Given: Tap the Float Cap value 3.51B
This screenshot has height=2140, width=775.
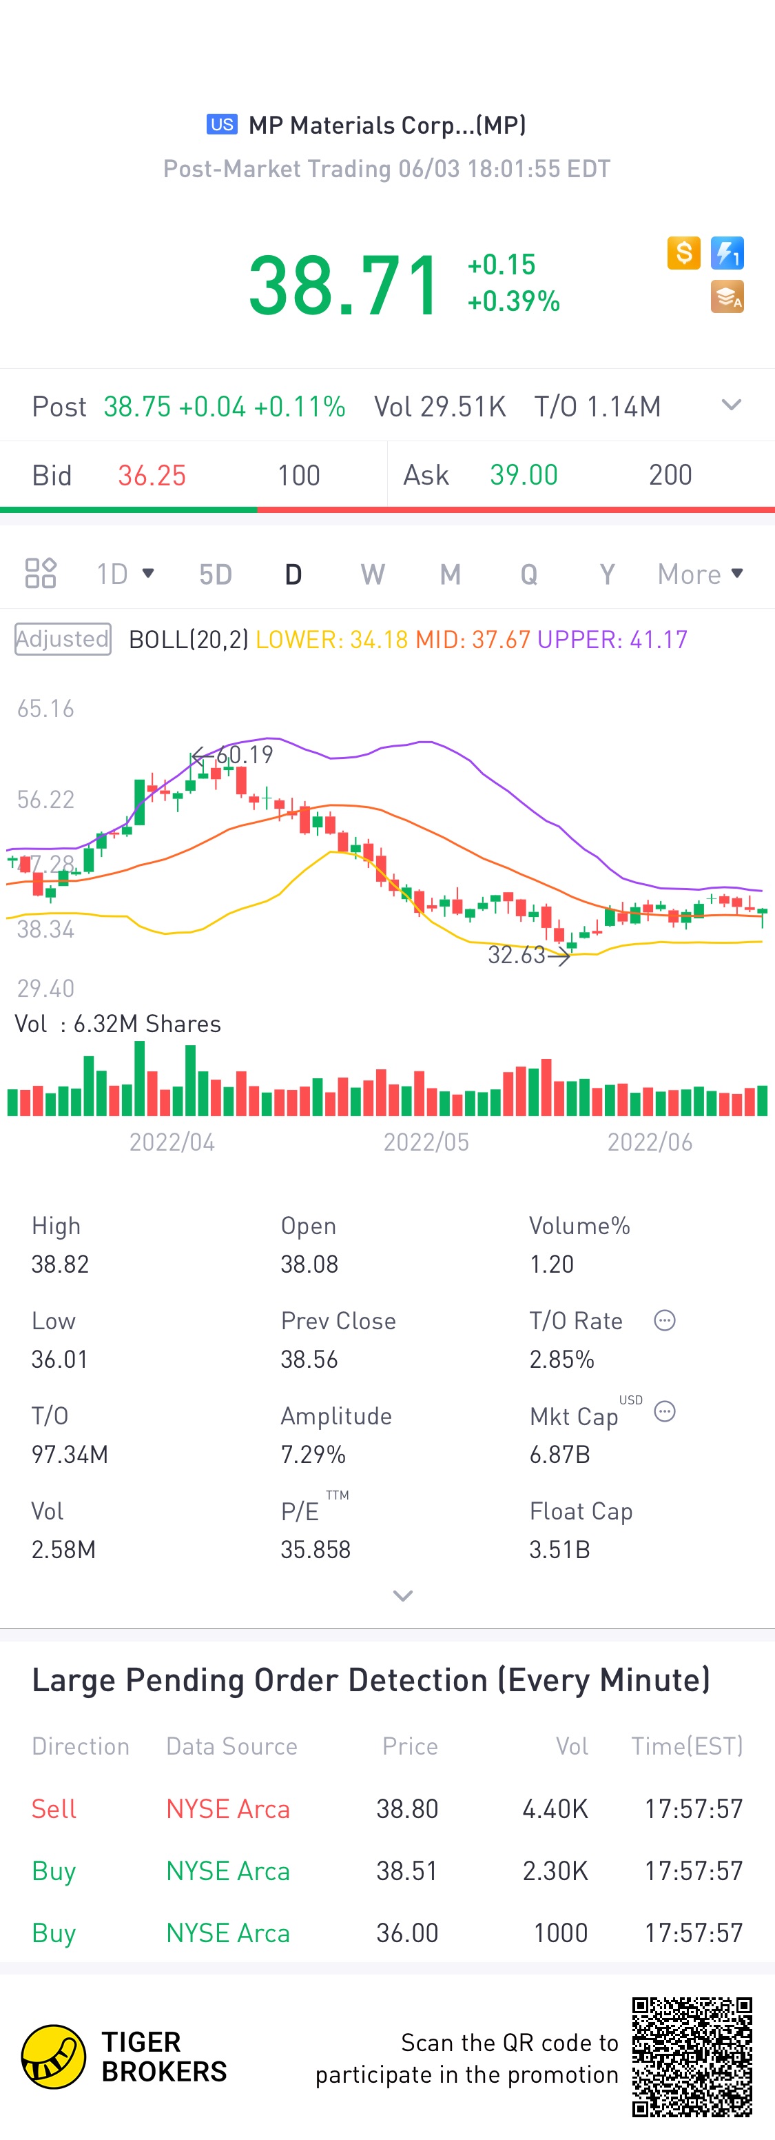Looking at the screenshot, I should click(559, 1549).
